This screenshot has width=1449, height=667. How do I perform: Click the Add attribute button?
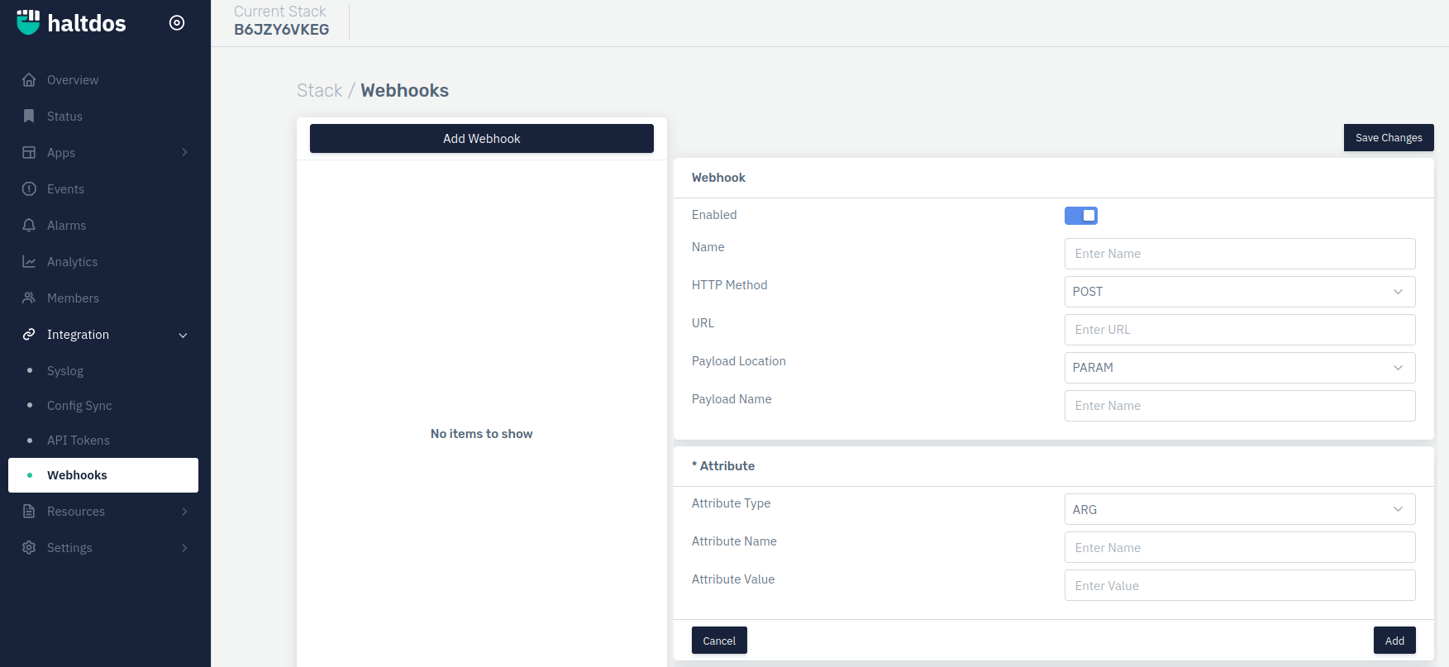[1394, 641]
